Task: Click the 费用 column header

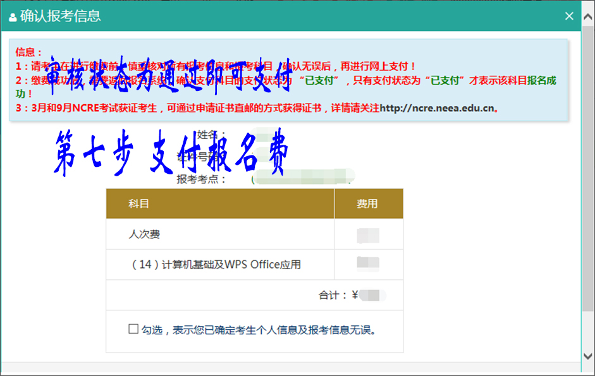Action: pyautogui.click(x=367, y=204)
